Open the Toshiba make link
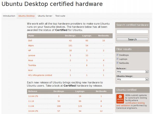Screen dimensions: 153x114 pyautogui.click(x=32, y=65)
